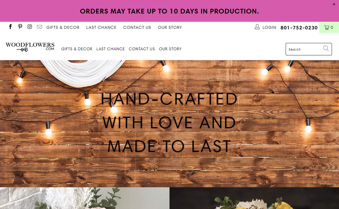Click the search magnifier icon
Screen dimensions: 339x209
click(x=326, y=49)
